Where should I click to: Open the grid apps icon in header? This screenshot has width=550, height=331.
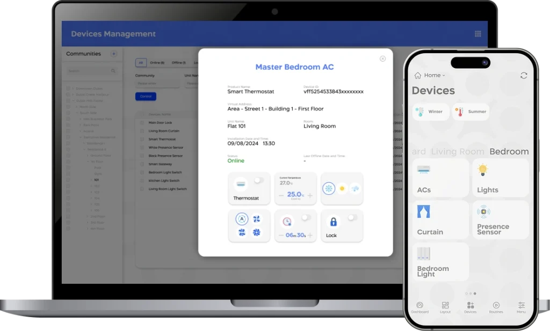pyautogui.click(x=477, y=34)
